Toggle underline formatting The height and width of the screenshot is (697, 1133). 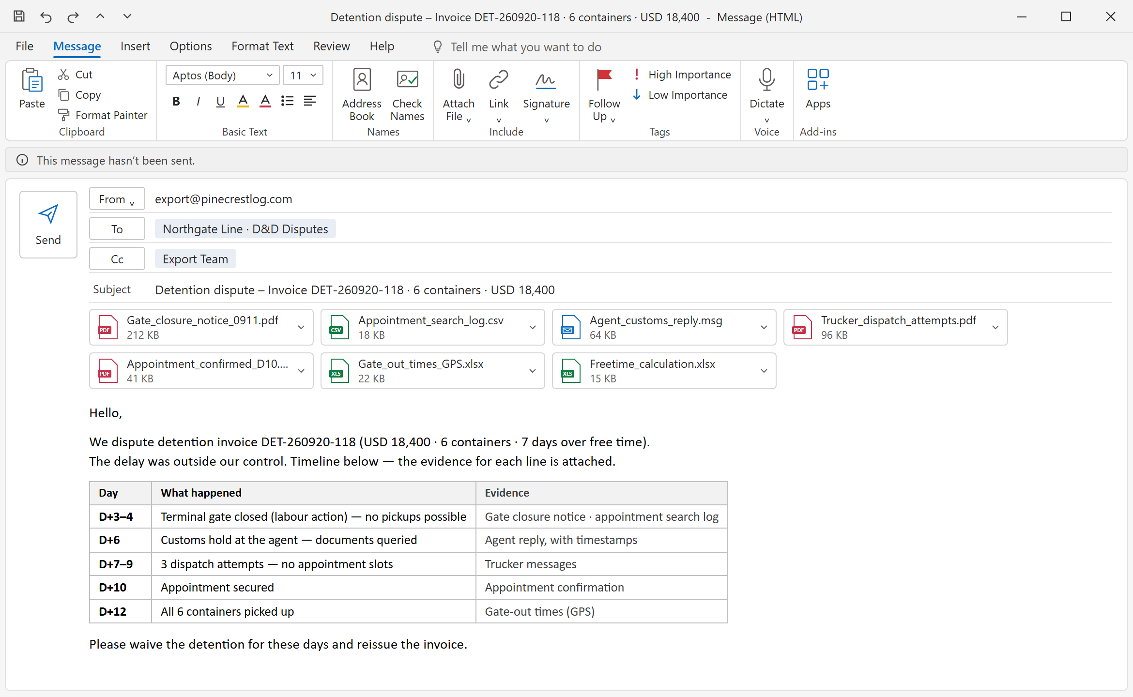tap(220, 101)
